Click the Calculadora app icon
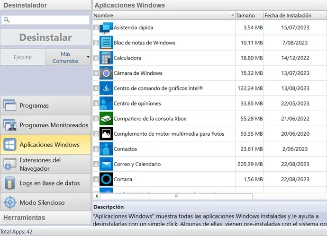The image size is (327, 236). (x=106, y=58)
